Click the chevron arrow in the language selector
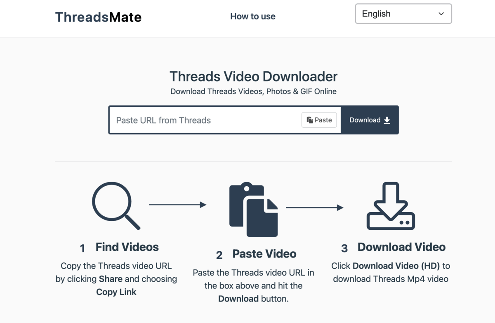The image size is (495, 323). pos(441,14)
